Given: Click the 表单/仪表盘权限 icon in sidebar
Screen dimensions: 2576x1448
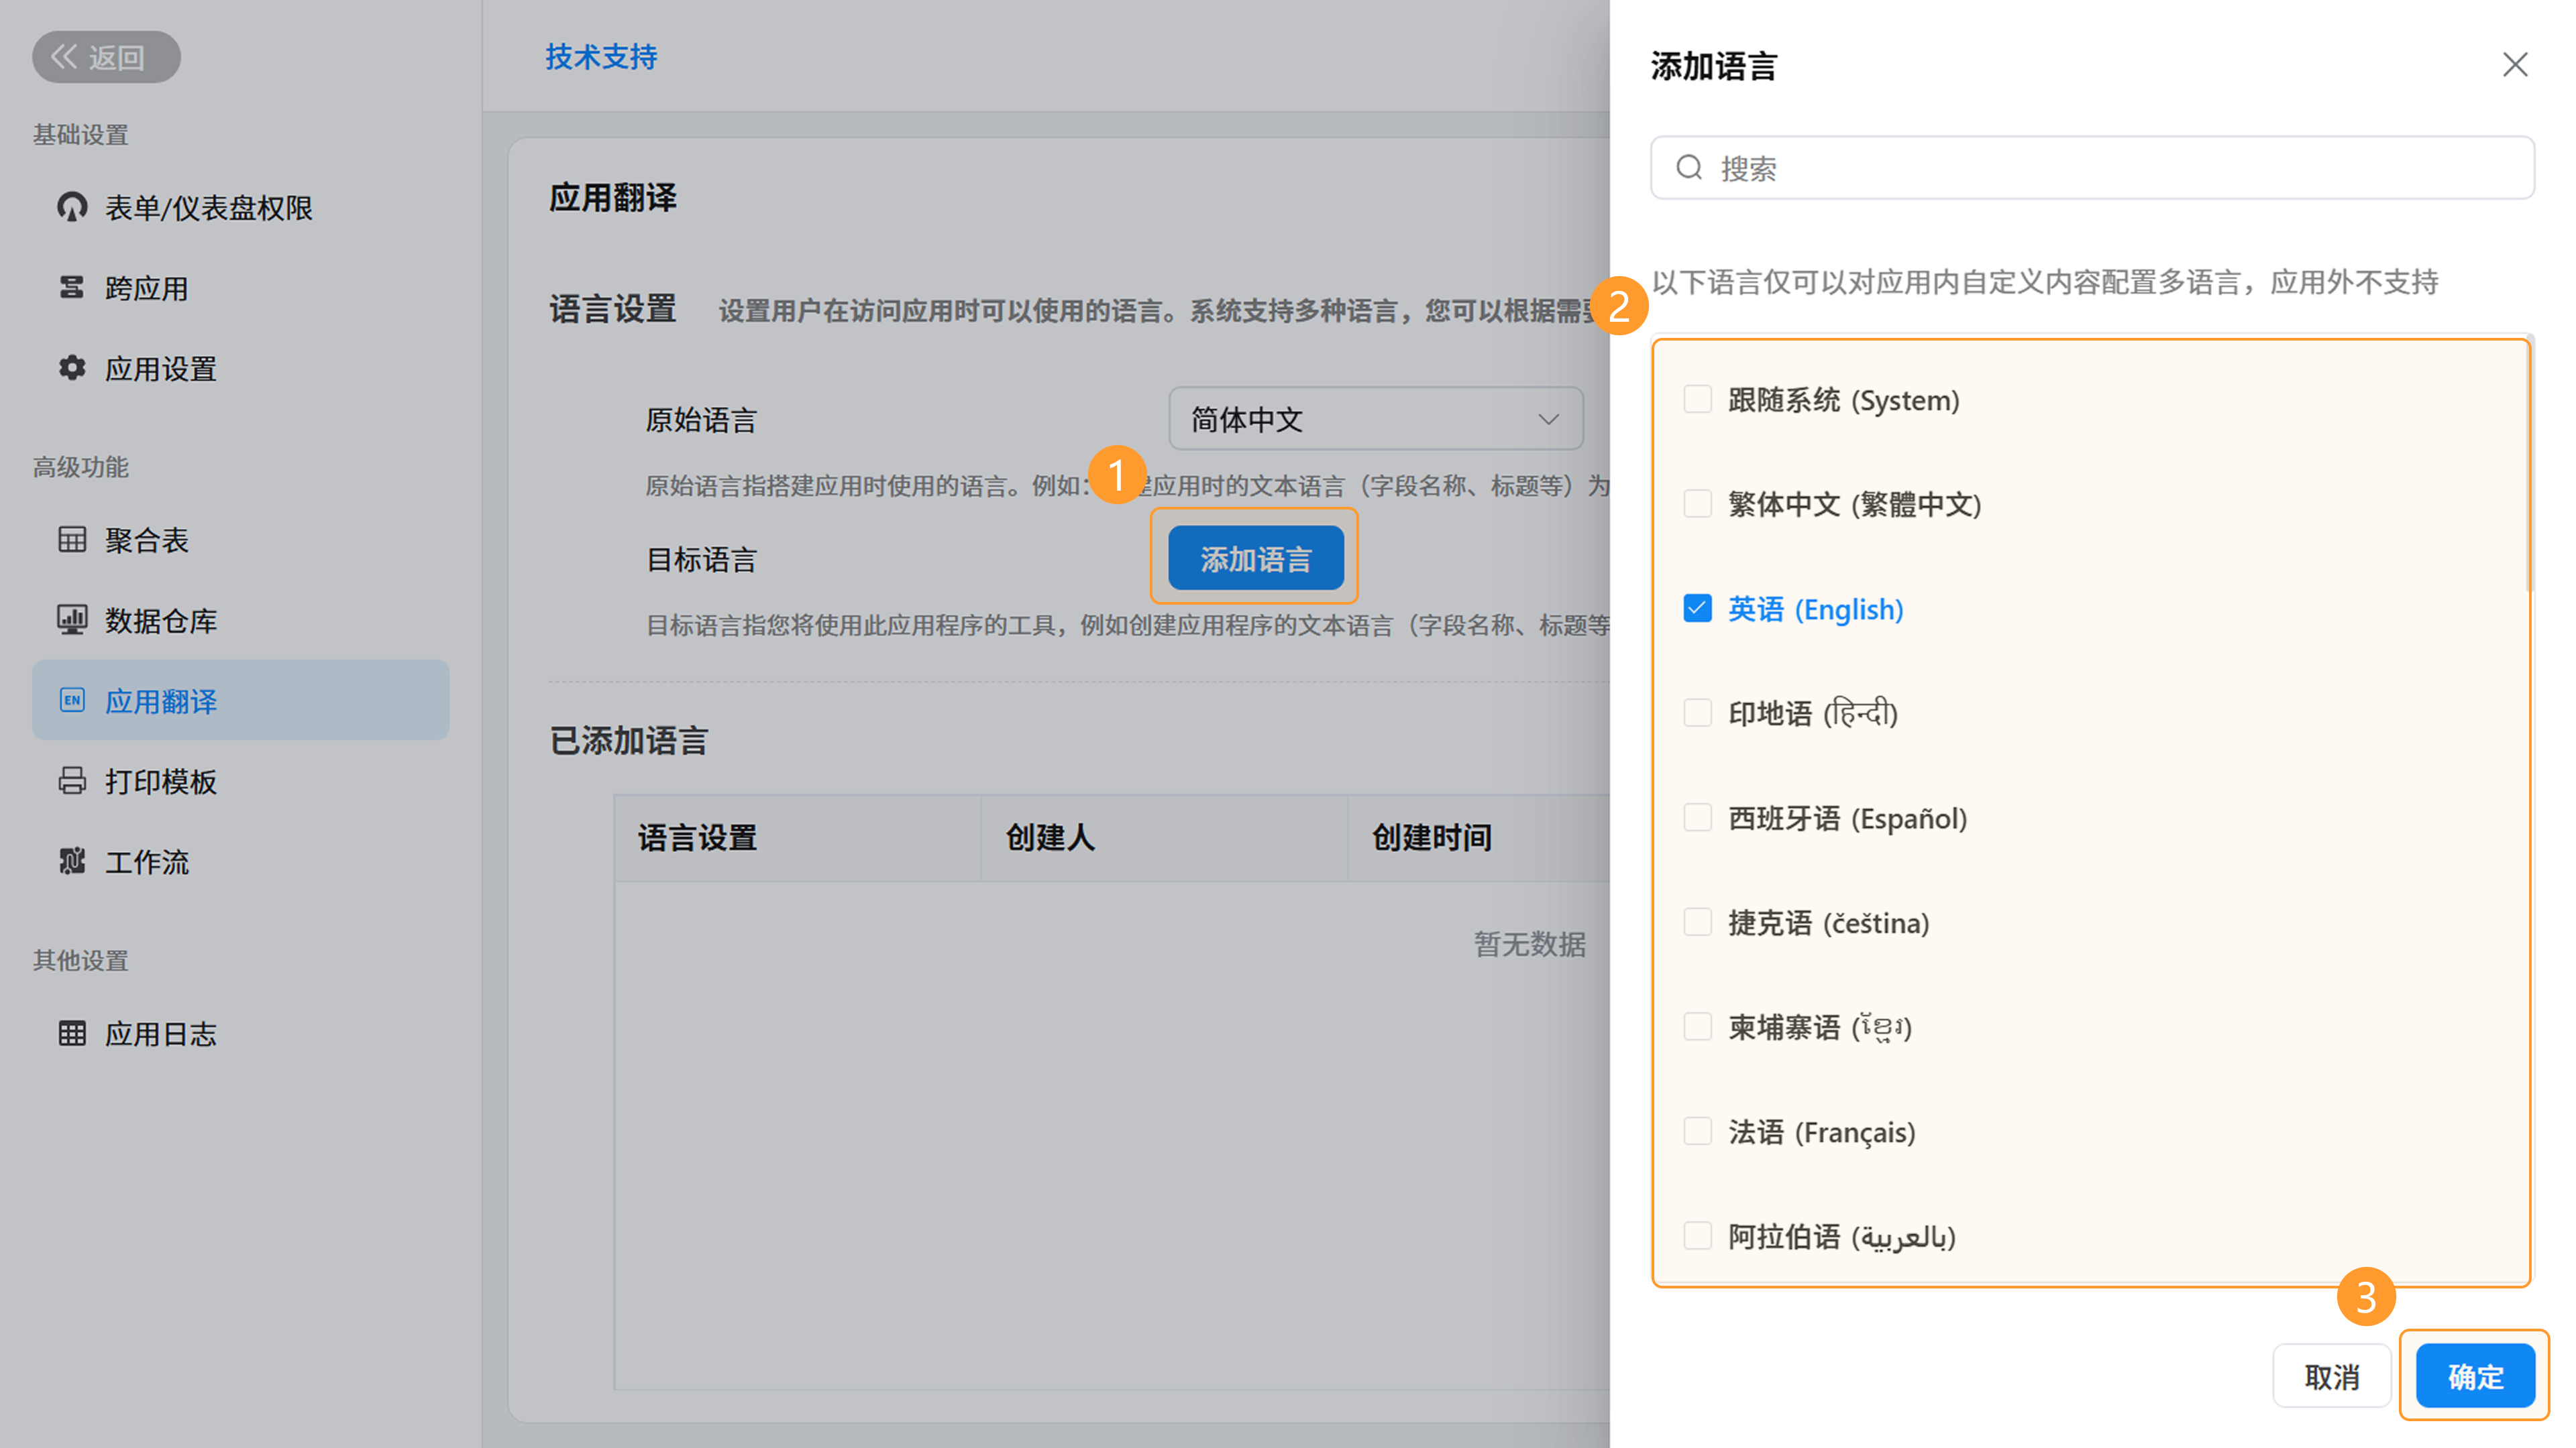Looking at the screenshot, I should tap(72, 207).
